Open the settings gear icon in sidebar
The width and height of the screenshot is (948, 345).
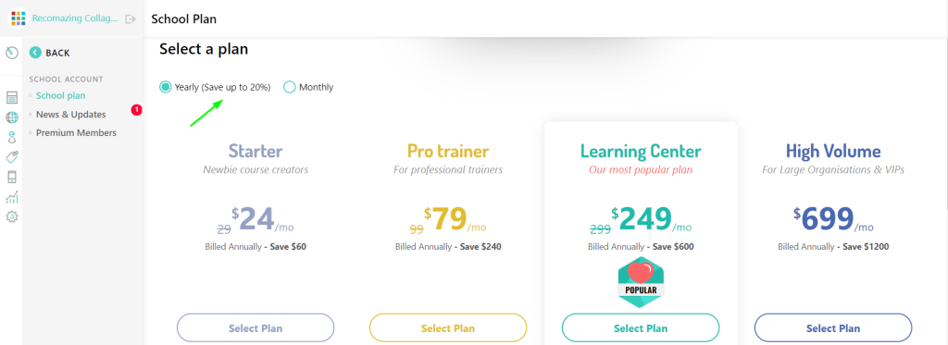(x=11, y=216)
